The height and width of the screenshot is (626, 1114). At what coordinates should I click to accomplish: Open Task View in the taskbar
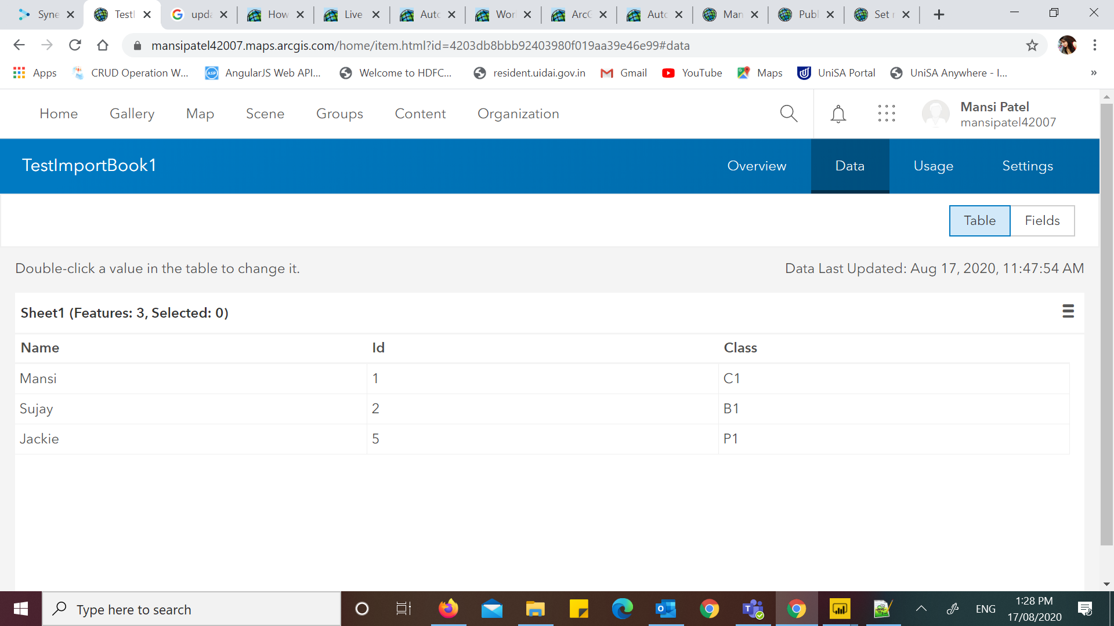[404, 609]
